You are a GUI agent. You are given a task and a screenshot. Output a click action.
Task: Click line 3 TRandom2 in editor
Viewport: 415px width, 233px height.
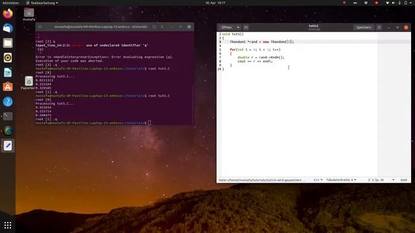pyautogui.click(x=262, y=41)
